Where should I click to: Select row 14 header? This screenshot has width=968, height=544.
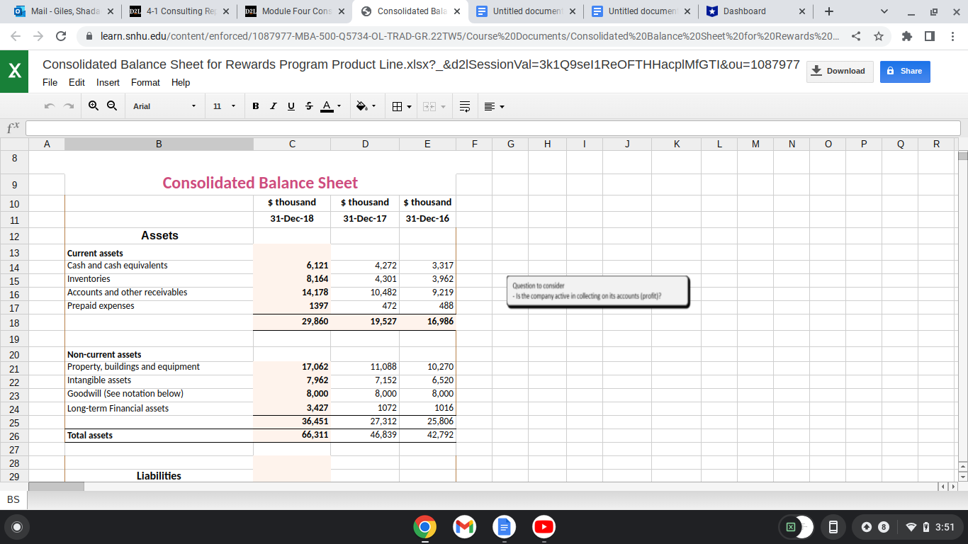click(x=14, y=267)
